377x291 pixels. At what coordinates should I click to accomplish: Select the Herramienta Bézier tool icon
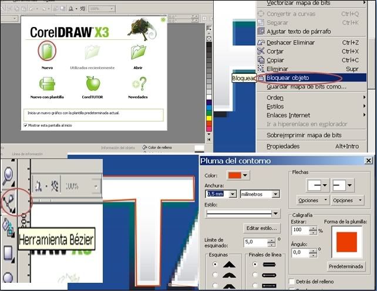pyautogui.click(x=9, y=203)
